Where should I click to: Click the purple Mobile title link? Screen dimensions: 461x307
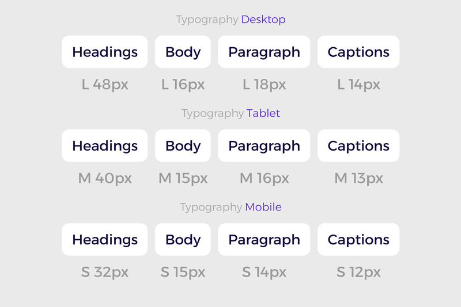(x=263, y=207)
